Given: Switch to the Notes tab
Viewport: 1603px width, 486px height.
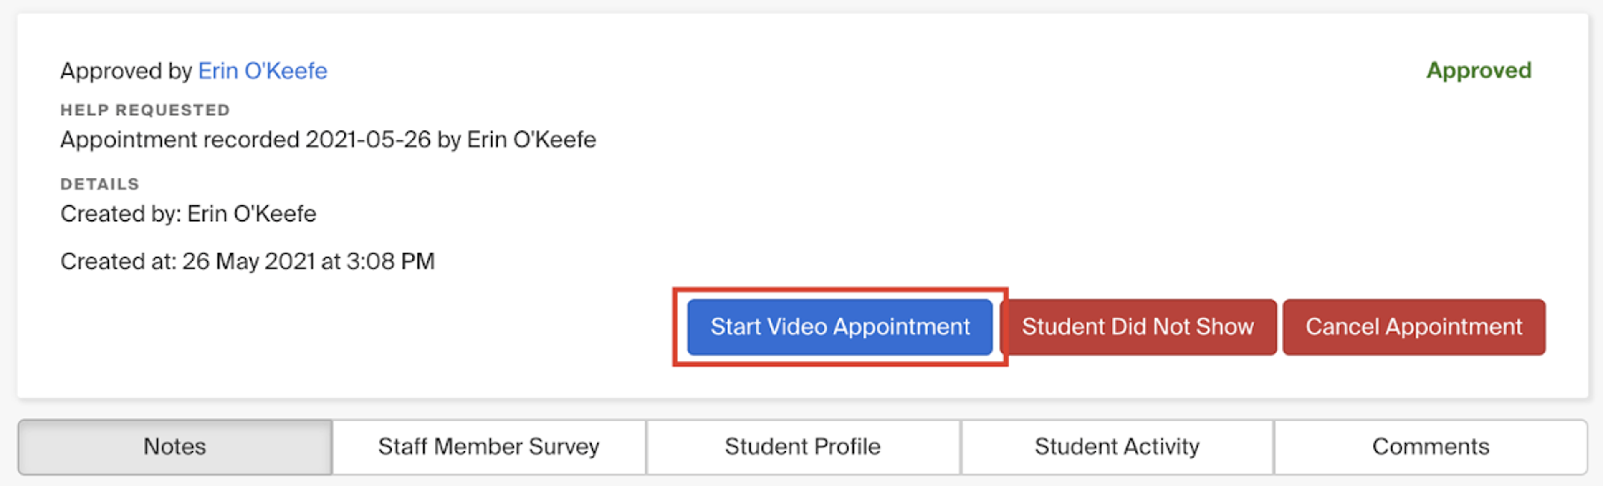Looking at the screenshot, I should point(175,446).
